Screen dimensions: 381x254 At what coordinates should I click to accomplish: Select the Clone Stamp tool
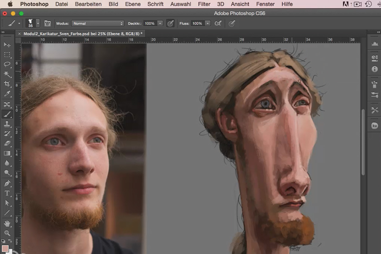pos(7,124)
